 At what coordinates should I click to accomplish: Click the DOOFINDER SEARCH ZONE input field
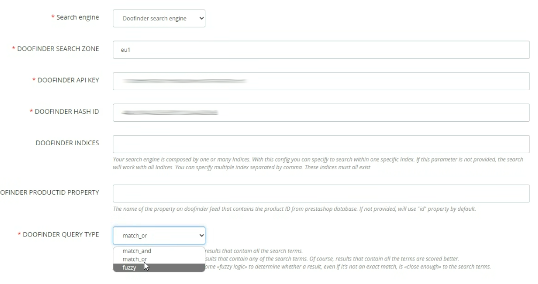pyautogui.click(x=321, y=50)
